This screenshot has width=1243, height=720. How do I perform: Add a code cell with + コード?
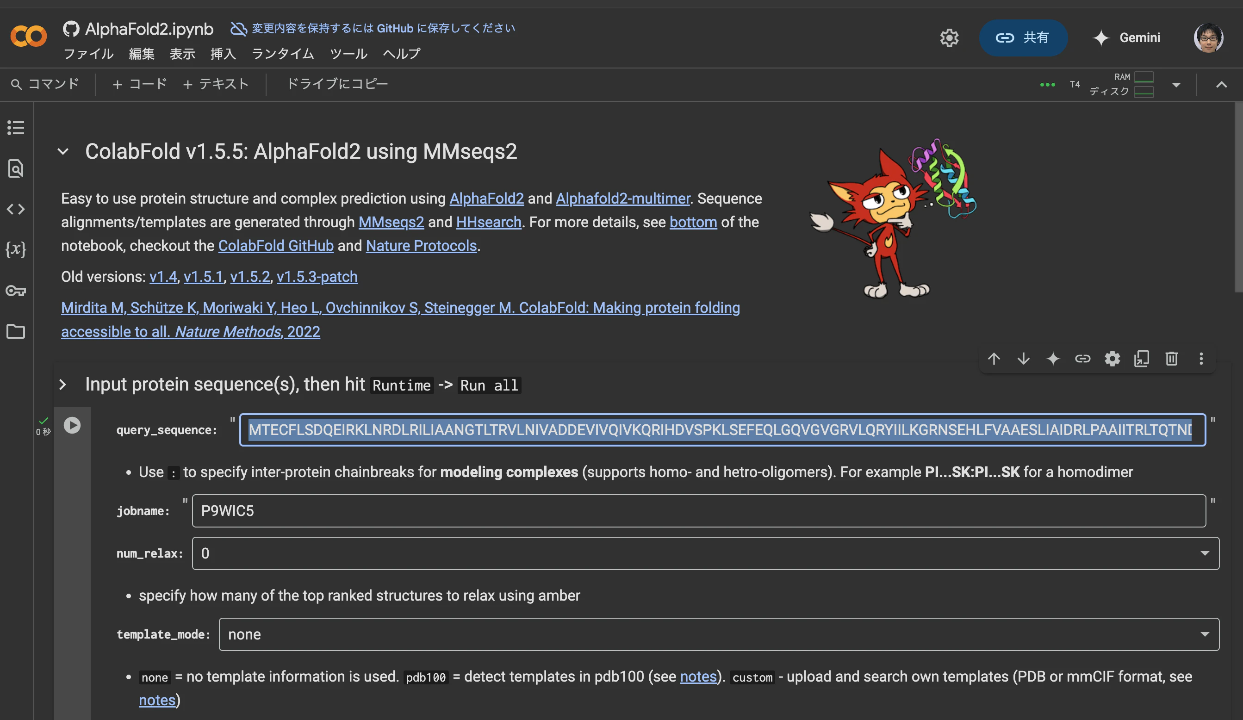[x=140, y=84]
